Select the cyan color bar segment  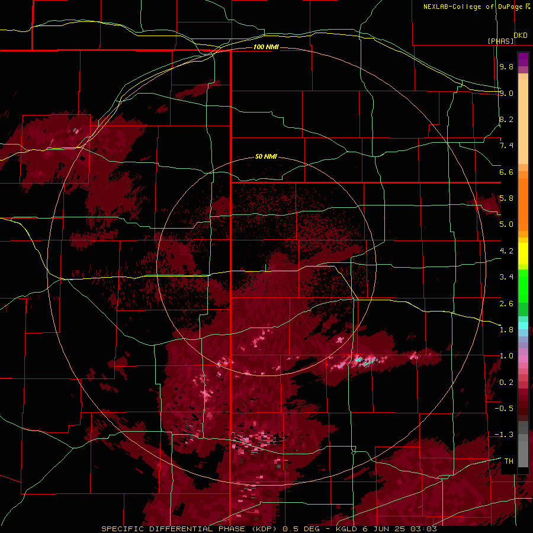(523, 326)
